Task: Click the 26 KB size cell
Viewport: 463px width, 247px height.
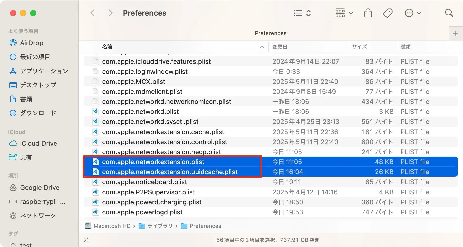Action: pyautogui.click(x=384, y=172)
